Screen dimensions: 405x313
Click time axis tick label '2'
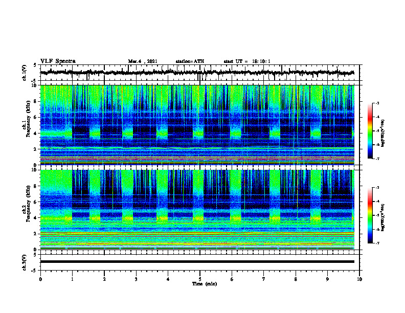104,279
